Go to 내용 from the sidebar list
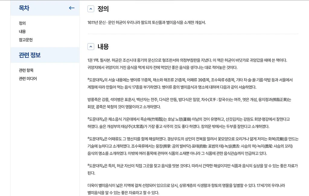309x196 pixels. (x=22, y=31)
